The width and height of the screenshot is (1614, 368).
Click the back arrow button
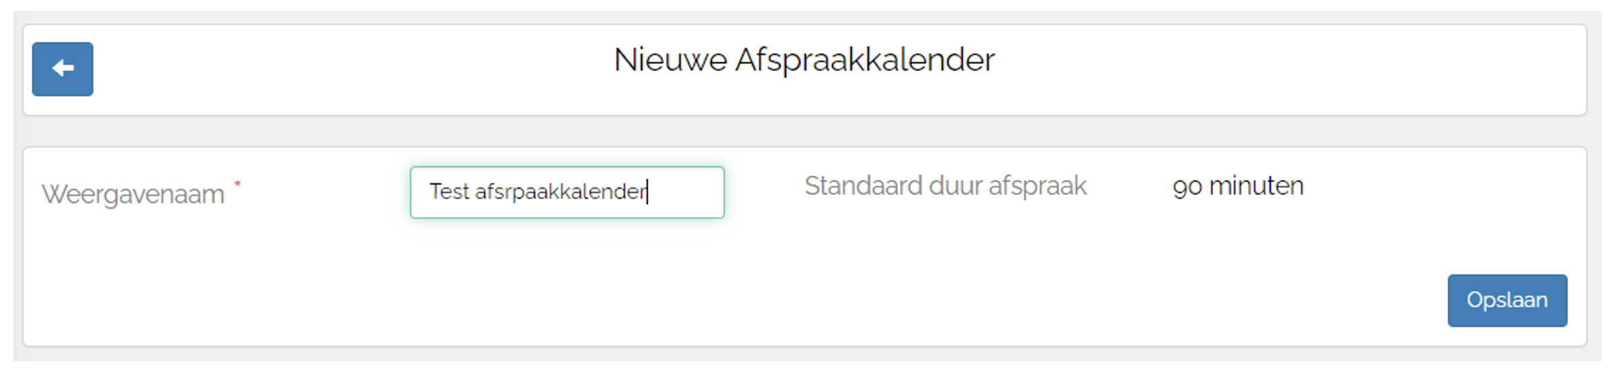click(63, 69)
